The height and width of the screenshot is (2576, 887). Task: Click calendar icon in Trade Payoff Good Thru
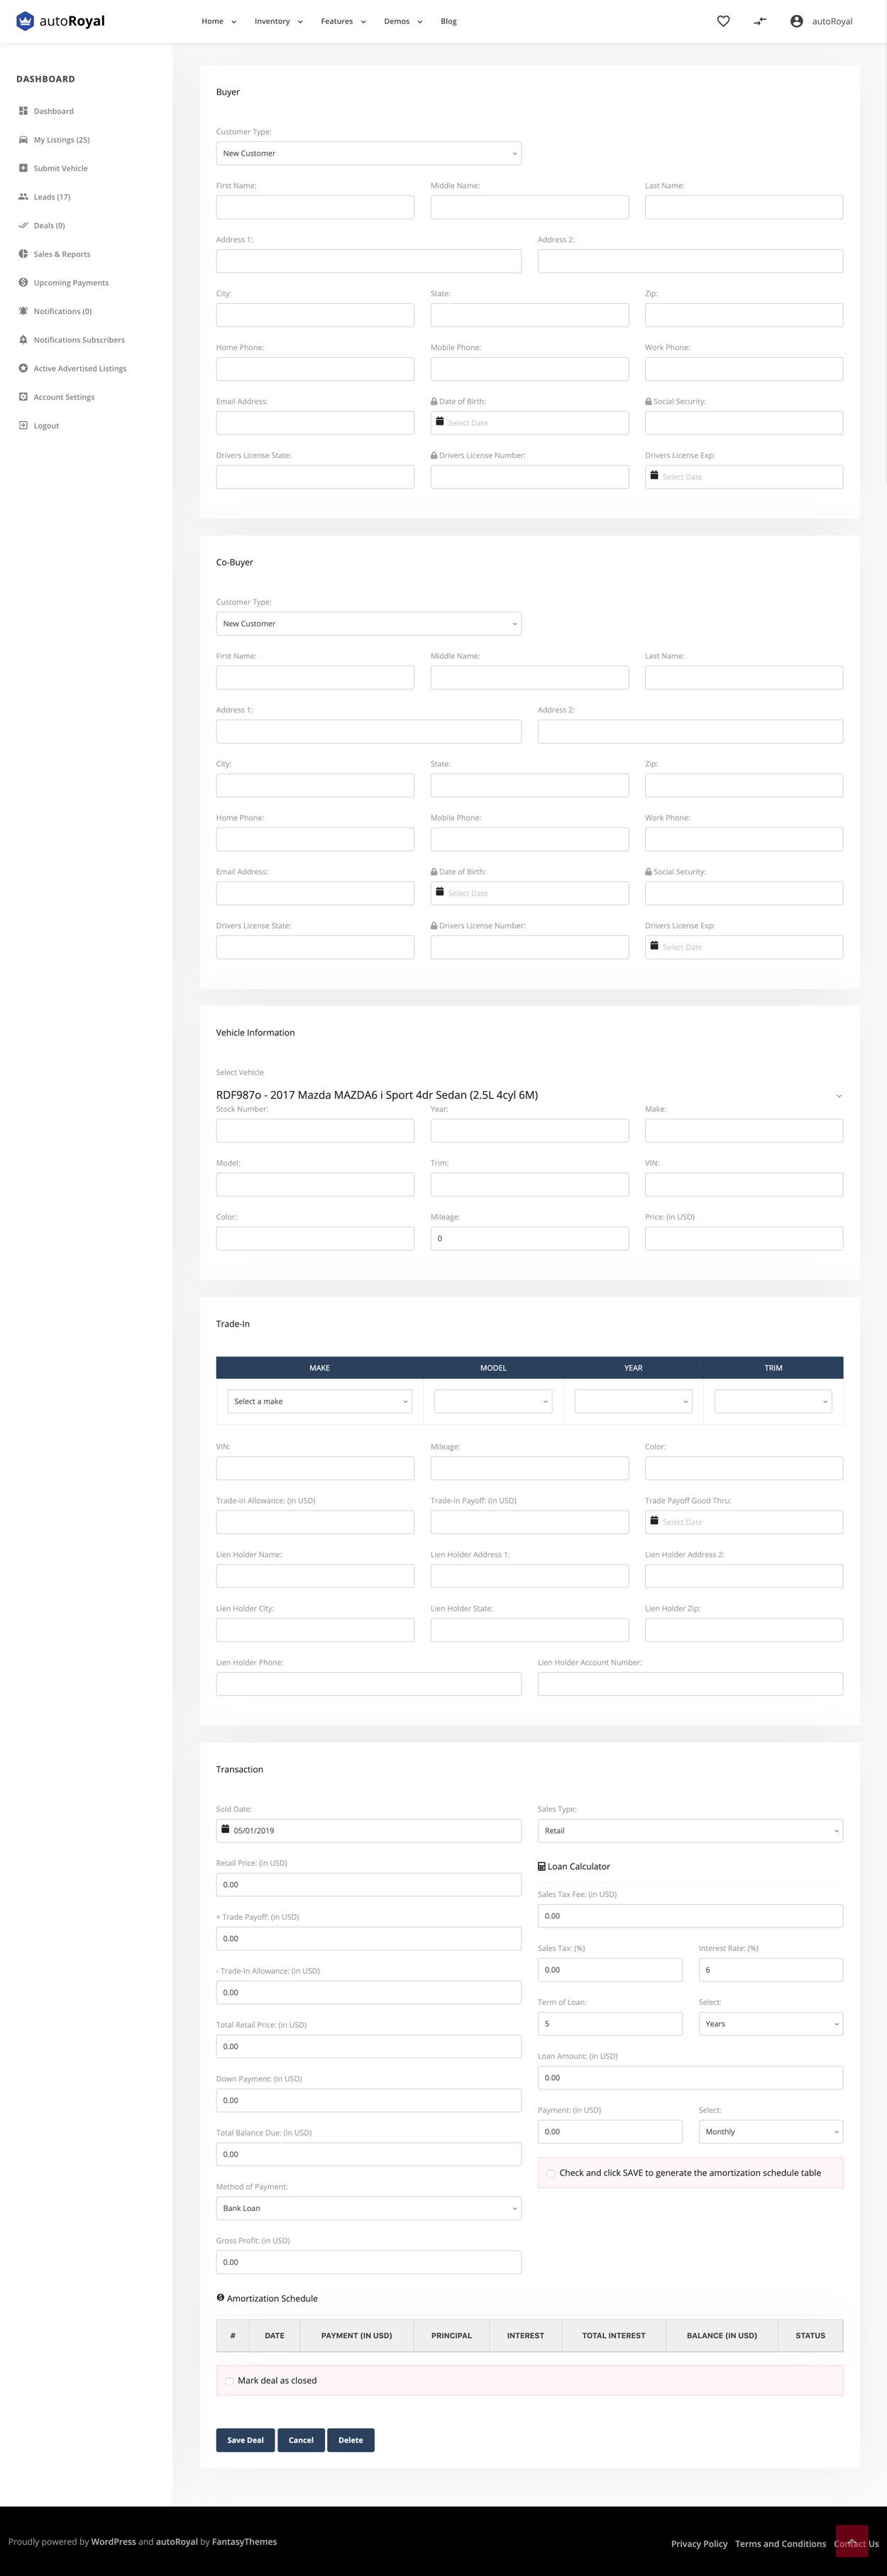(x=654, y=1521)
